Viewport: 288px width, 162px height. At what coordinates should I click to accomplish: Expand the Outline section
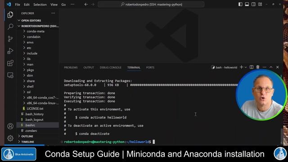38,136
